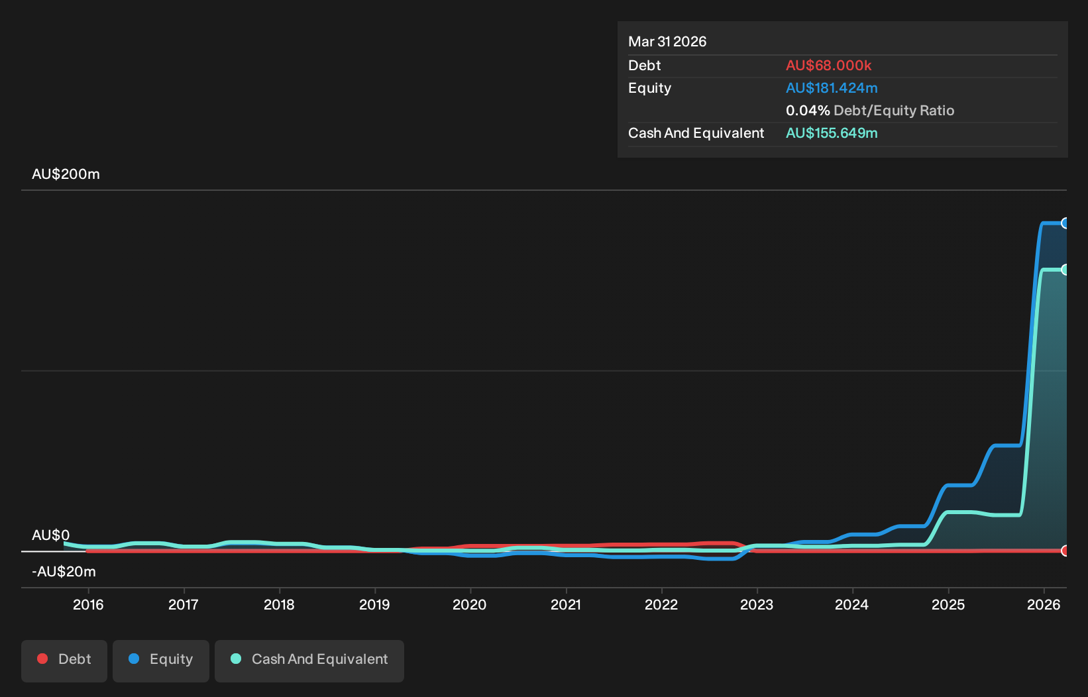Click the teal Cash And Equivalent dot
Image resolution: width=1088 pixels, height=697 pixels.
tap(236, 659)
